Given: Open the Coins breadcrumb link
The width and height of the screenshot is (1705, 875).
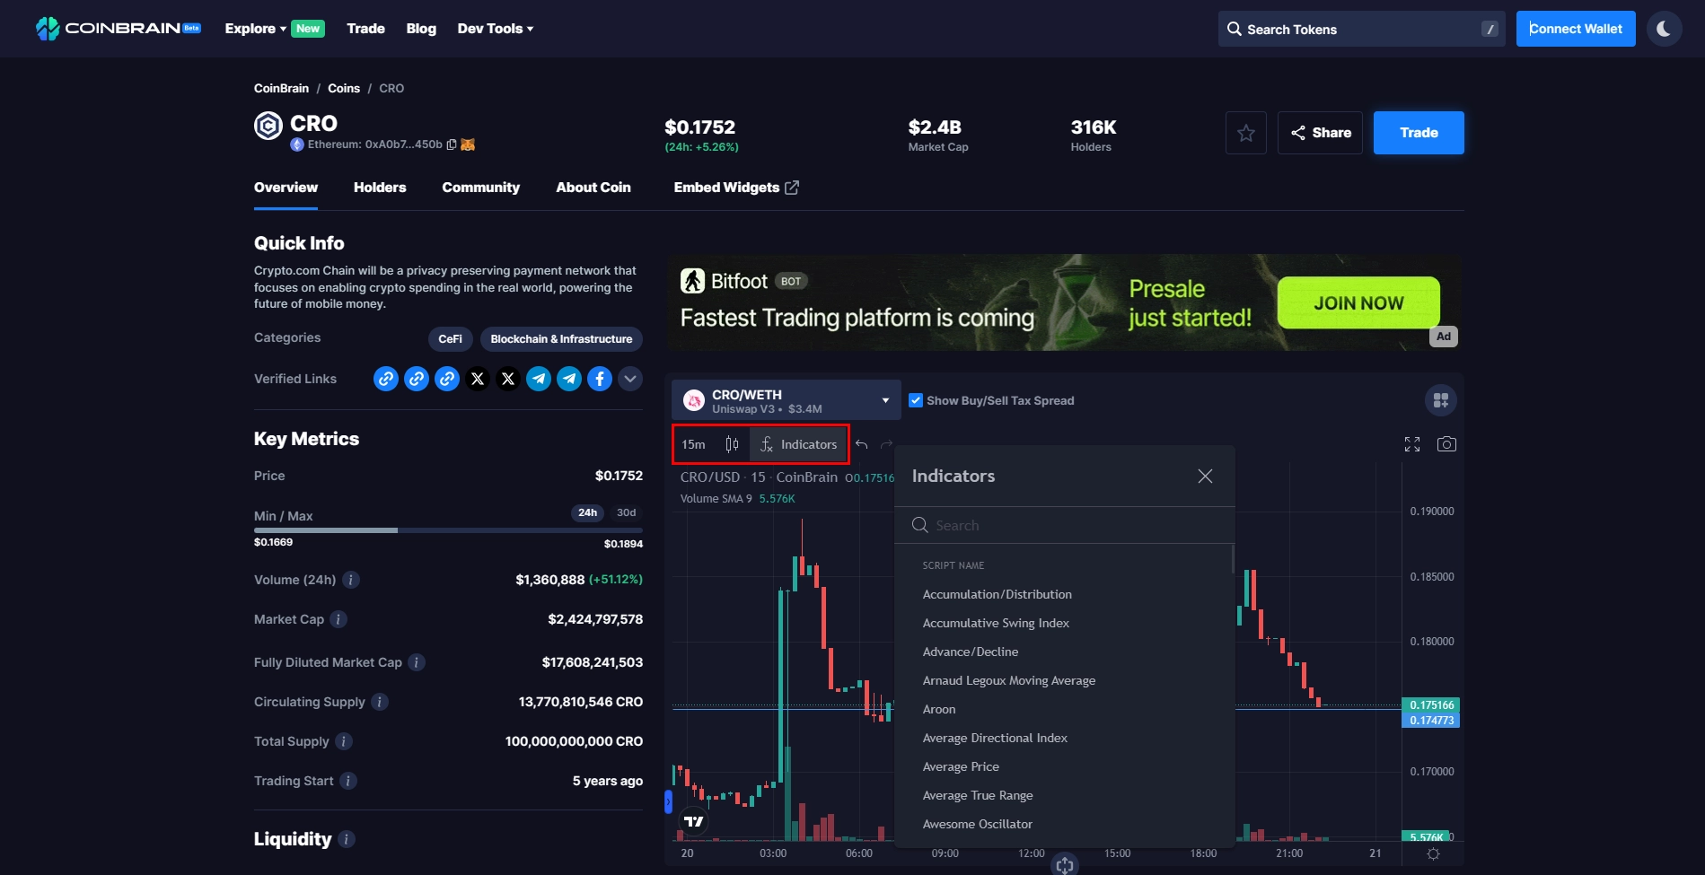Looking at the screenshot, I should click(344, 88).
